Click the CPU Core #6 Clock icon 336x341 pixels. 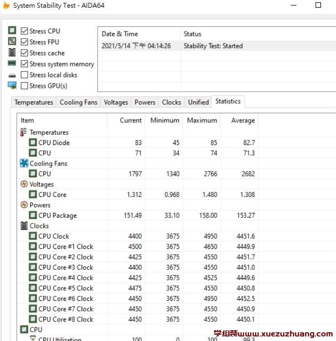point(33,298)
